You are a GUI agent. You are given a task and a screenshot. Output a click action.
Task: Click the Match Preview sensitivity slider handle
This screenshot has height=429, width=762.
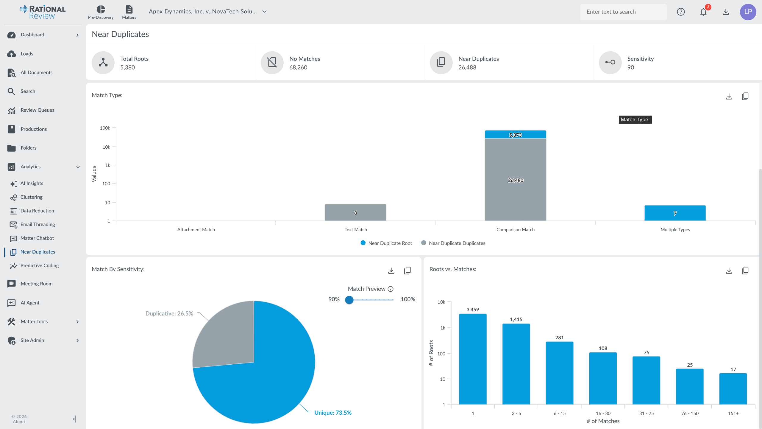(349, 300)
